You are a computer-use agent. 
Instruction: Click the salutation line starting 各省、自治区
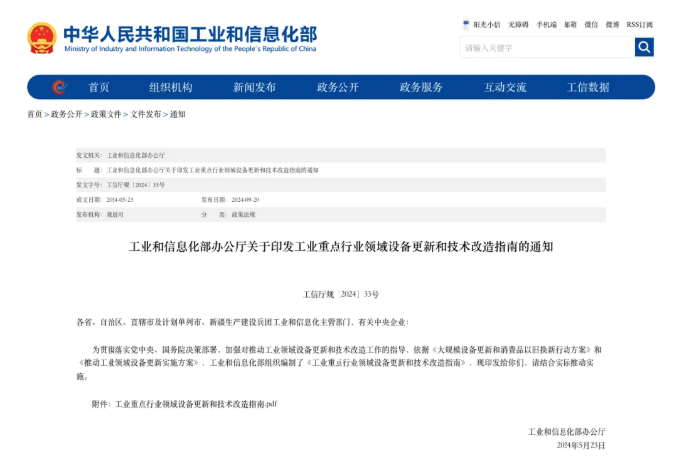pos(243,322)
